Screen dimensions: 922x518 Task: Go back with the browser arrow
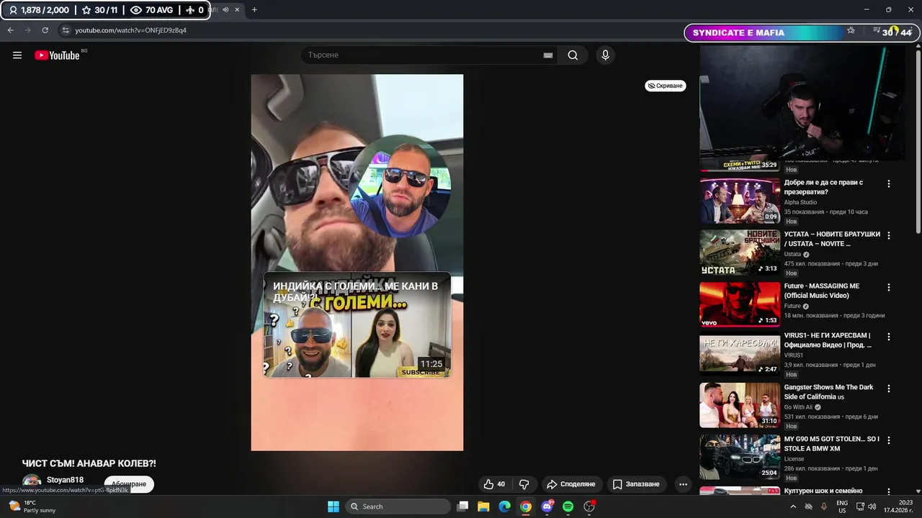pyautogui.click(x=10, y=30)
